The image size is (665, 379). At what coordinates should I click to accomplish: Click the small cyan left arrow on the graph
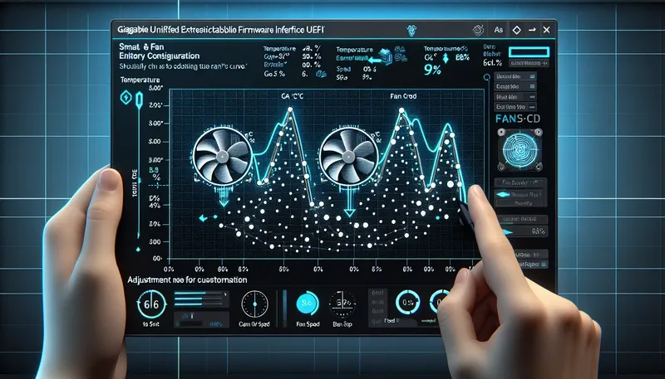coord(204,218)
